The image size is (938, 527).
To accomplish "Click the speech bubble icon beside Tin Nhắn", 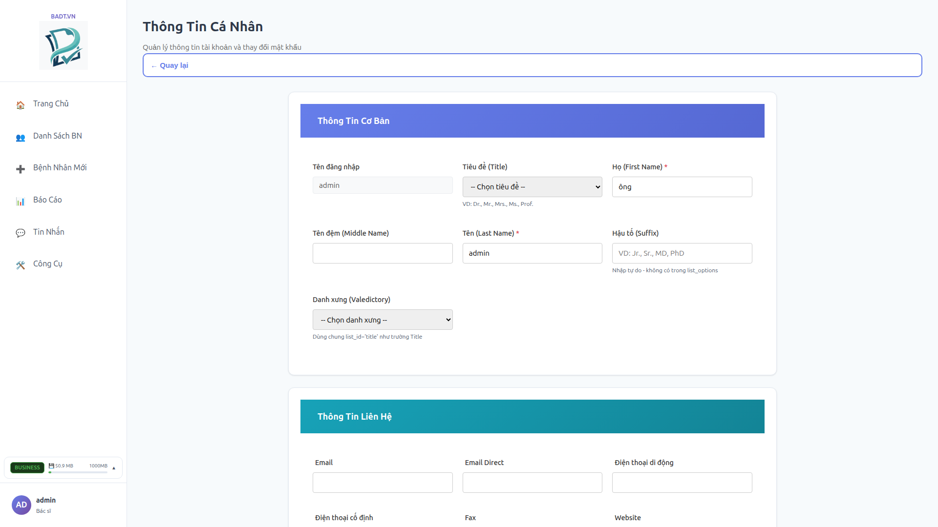I will (21, 233).
